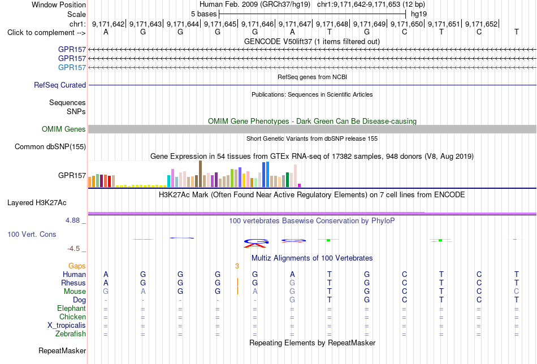Open the RefSeq Curated track label
The height and width of the screenshot is (364, 537).
click(60, 85)
